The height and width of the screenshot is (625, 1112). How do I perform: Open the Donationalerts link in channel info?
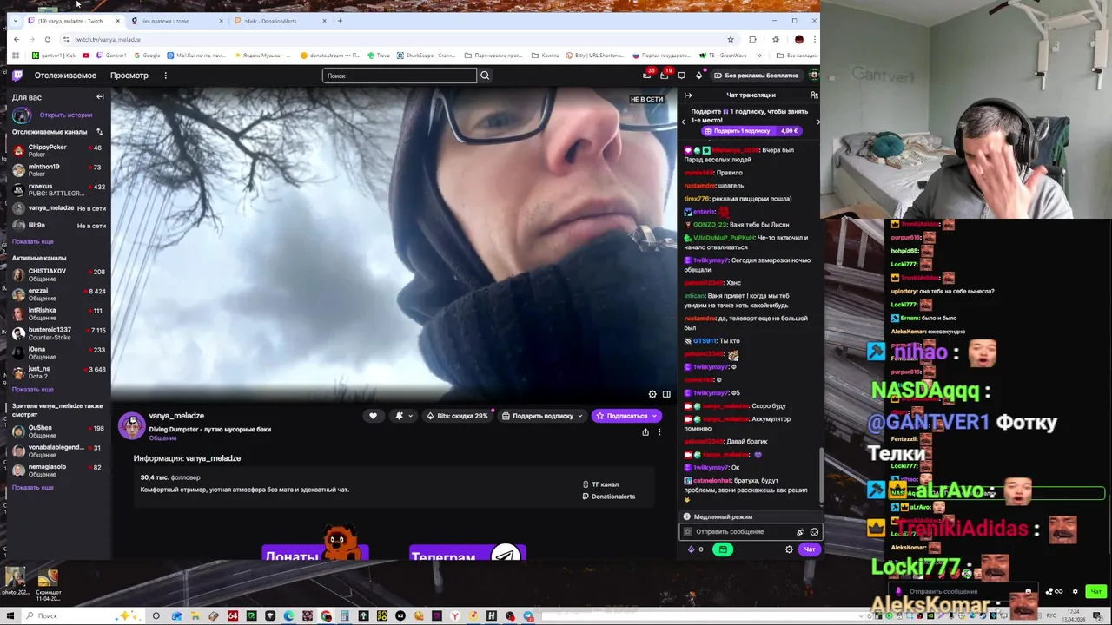coord(608,497)
